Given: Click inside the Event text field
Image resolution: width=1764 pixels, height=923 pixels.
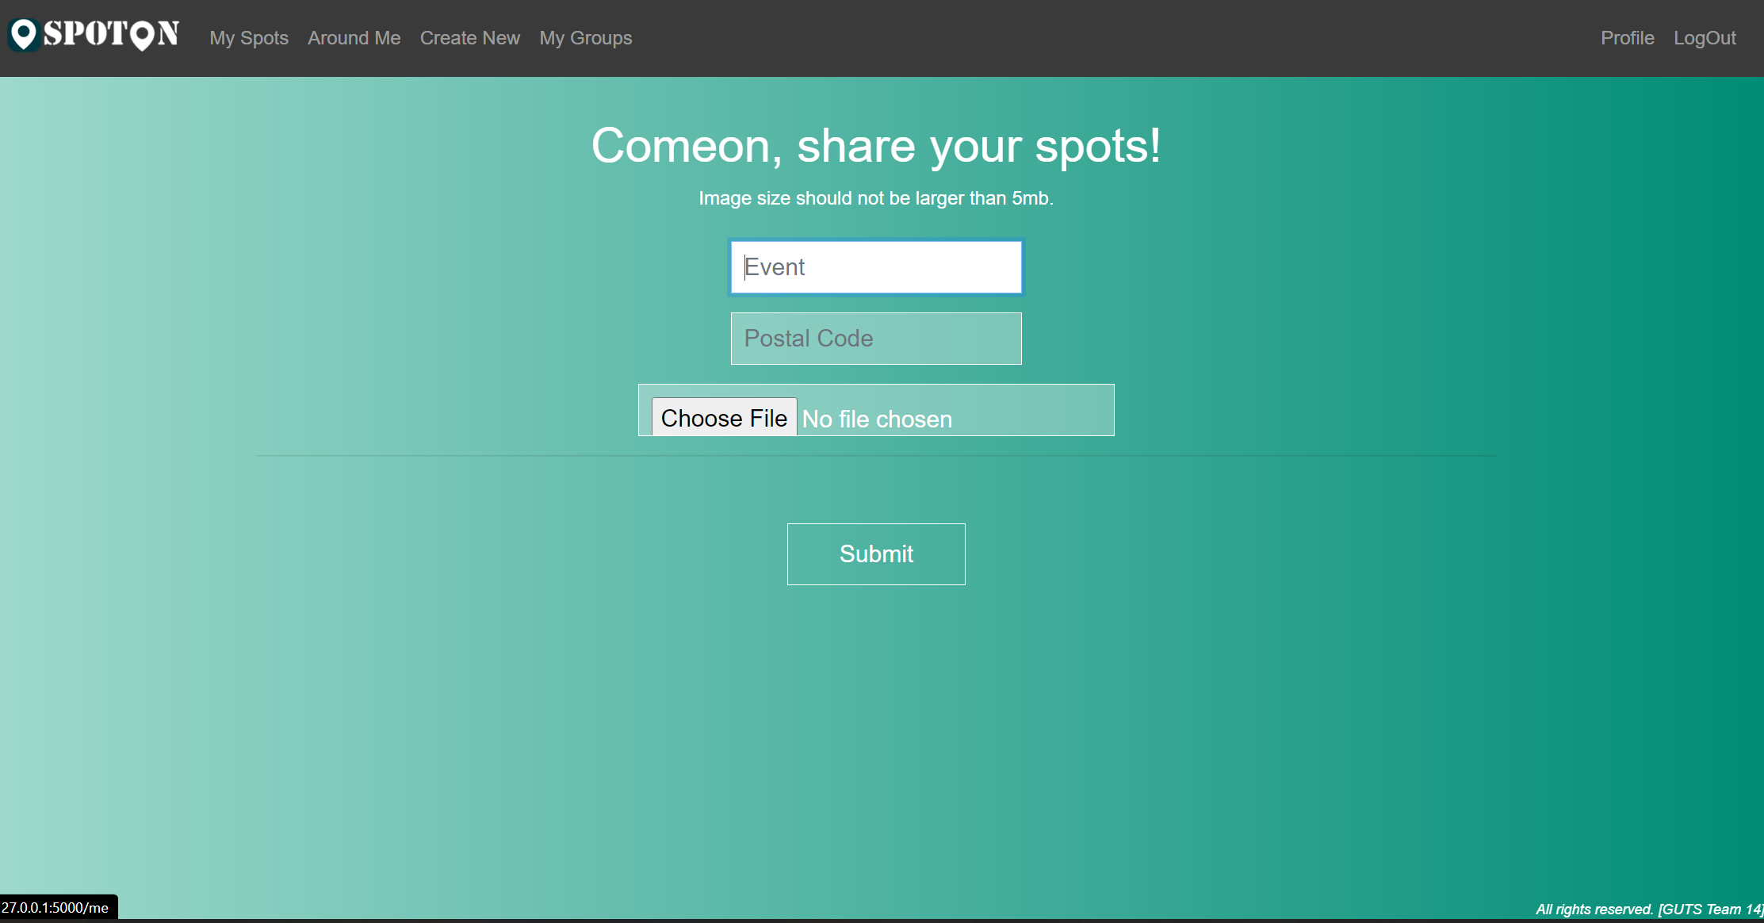Looking at the screenshot, I should (875, 267).
